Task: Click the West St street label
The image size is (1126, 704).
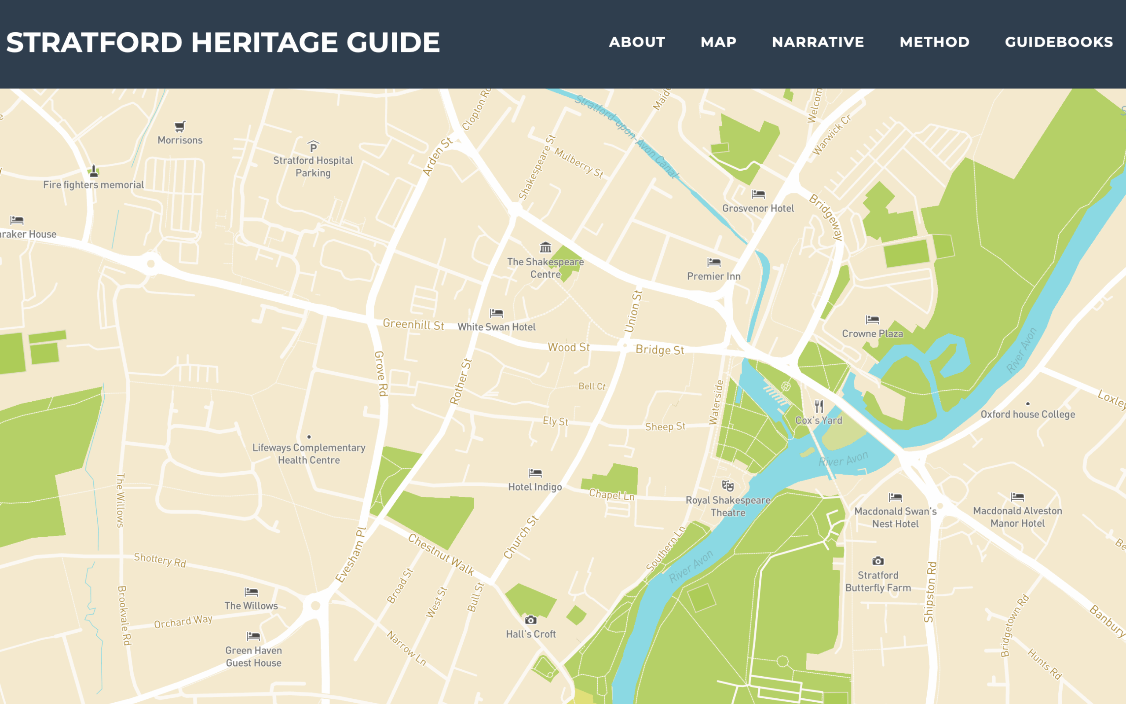Action: coord(436,602)
